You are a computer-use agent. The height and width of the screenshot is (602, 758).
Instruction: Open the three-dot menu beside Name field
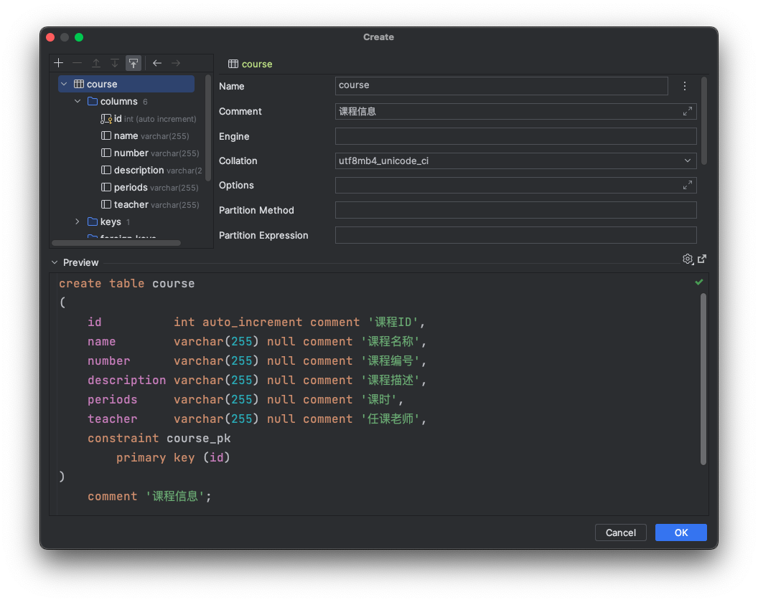point(685,86)
